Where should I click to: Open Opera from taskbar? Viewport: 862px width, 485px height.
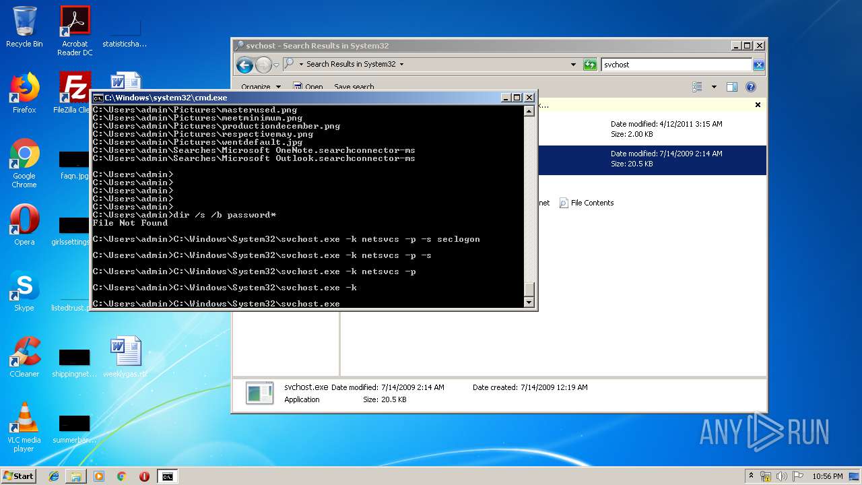[144, 476]
